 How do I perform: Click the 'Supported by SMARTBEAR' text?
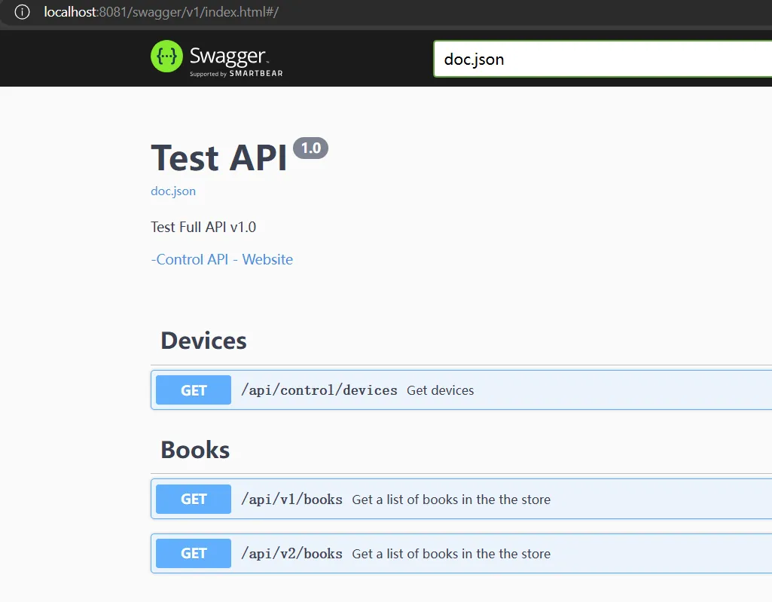tap(236, 73)
